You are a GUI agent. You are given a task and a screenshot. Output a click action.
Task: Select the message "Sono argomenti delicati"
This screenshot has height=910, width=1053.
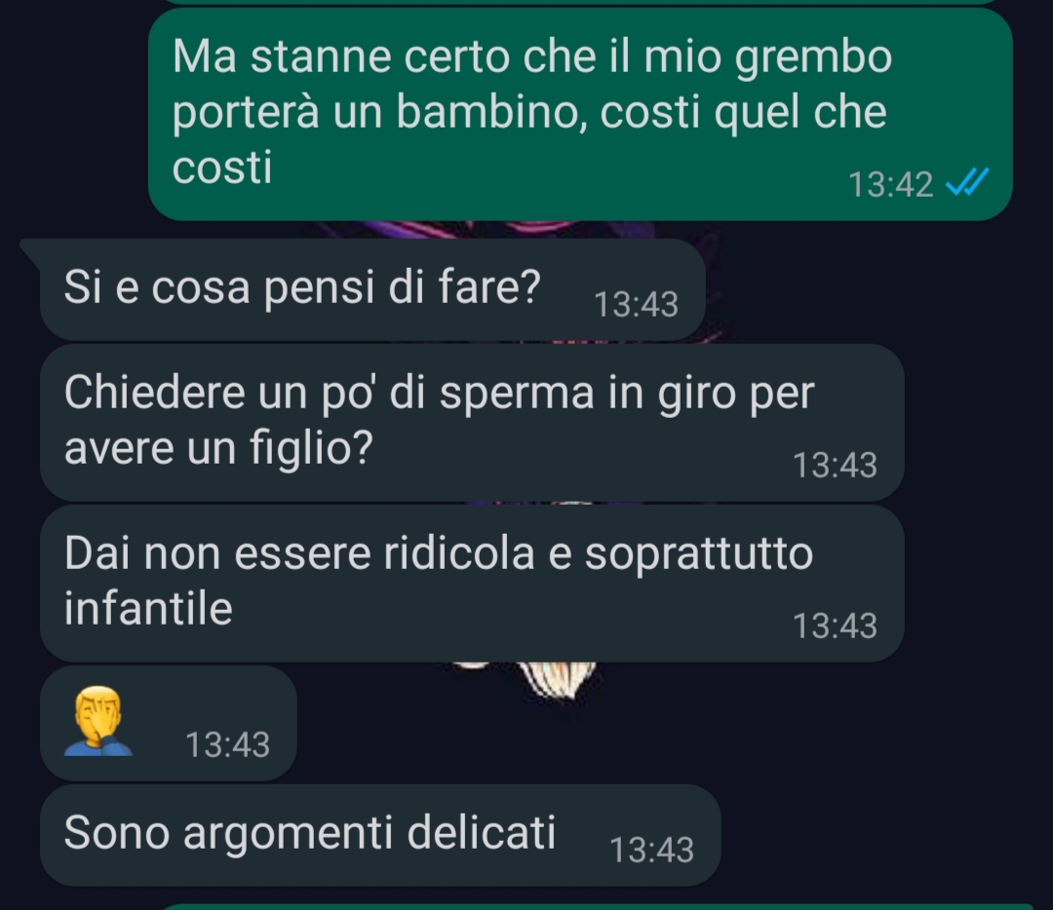coord(381,835)
